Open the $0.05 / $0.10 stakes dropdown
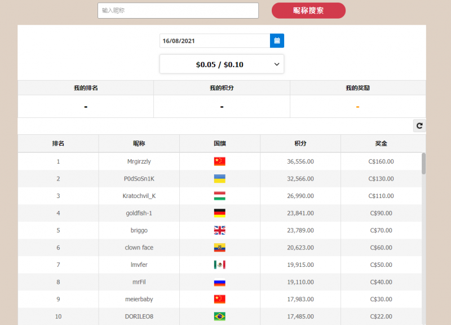The image size is (451, 325). [x=222, y=64]
